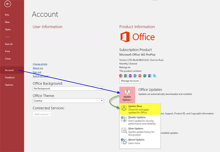The height and width of the screenshot is (152, 220).
Task: Click the Office logo in Product Information
Action: click(137, 37)
